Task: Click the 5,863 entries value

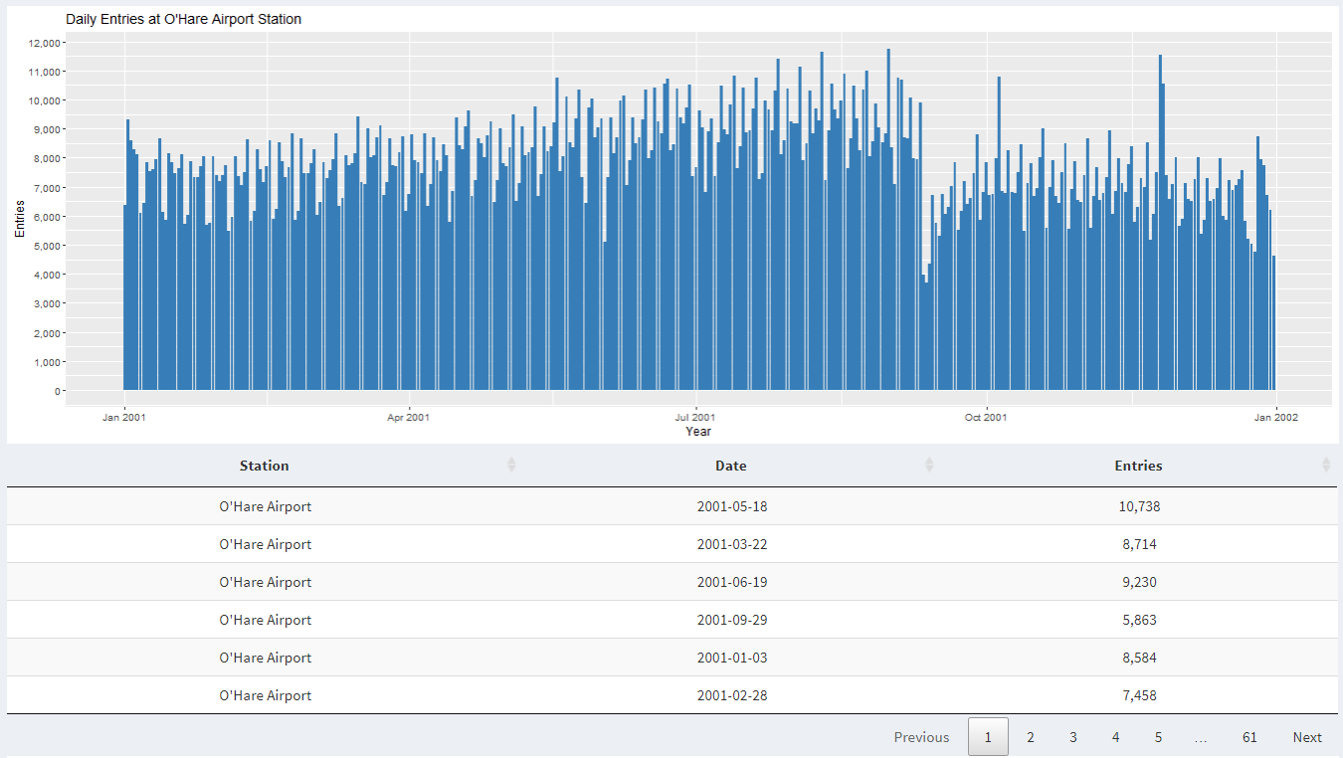Action: click(1139, 620)
